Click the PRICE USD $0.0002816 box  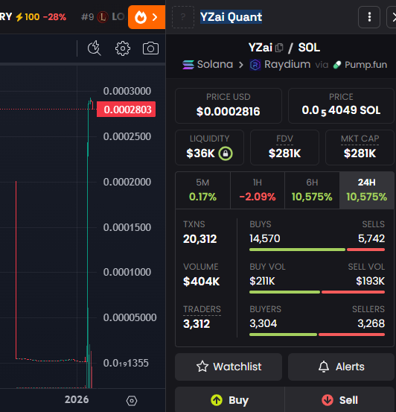[229, 106]
